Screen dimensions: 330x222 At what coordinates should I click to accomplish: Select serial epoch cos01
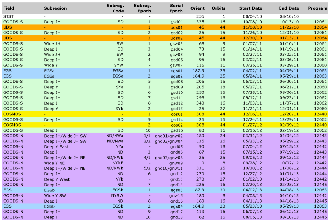[177, 114]
